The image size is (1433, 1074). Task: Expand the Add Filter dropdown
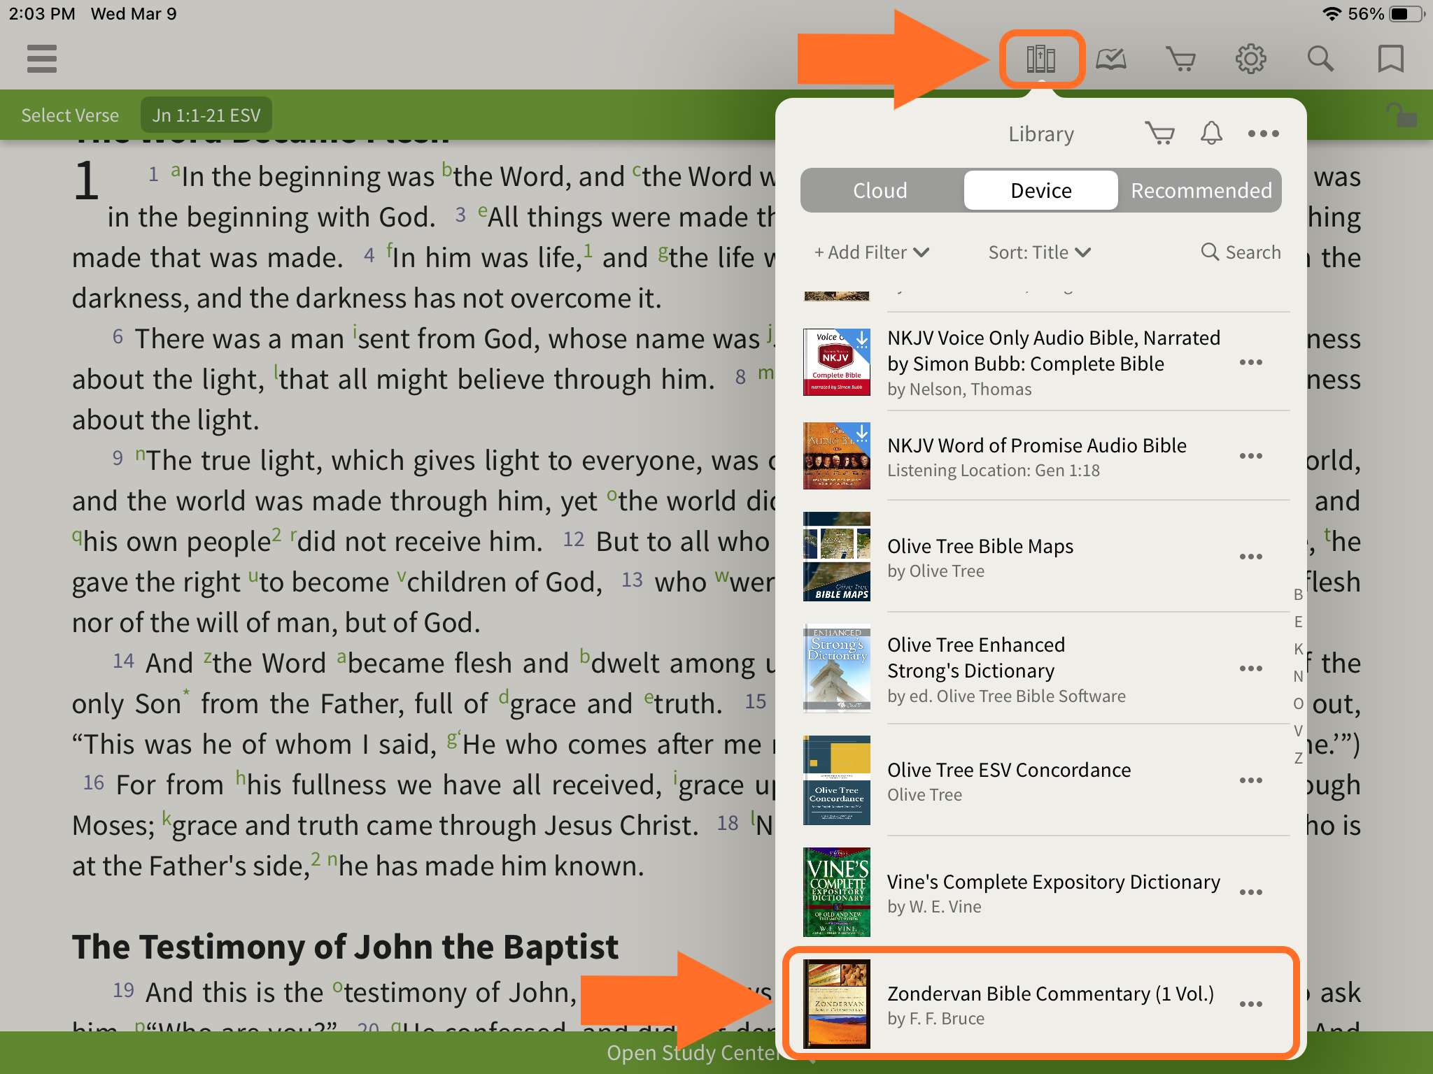point(872,252)
